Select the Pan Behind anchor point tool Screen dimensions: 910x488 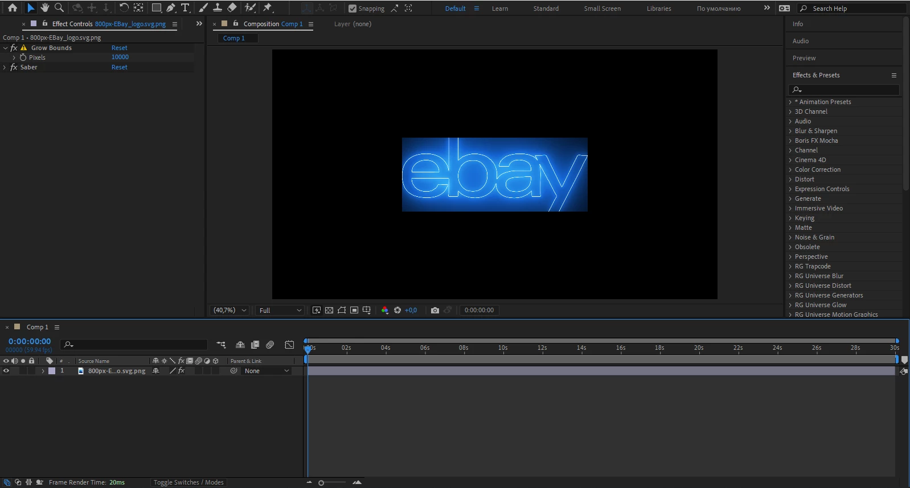click(x=138, y=8)
